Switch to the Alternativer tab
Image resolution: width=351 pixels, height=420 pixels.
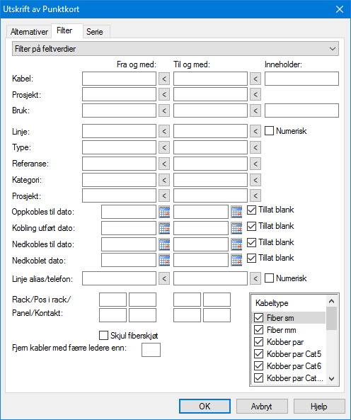point(29,32)
